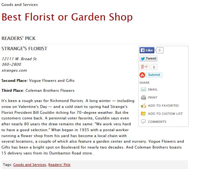Click the Google +1 button
206x169 pixels.
tap(144, 67)
